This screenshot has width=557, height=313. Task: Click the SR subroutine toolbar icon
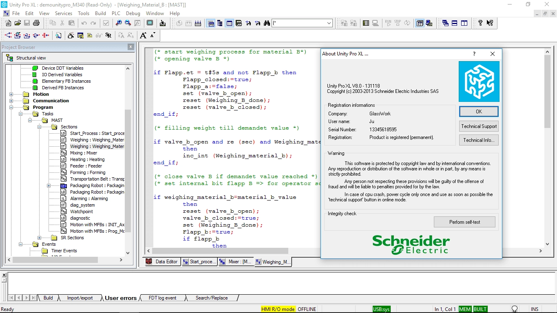pos(108,35)
